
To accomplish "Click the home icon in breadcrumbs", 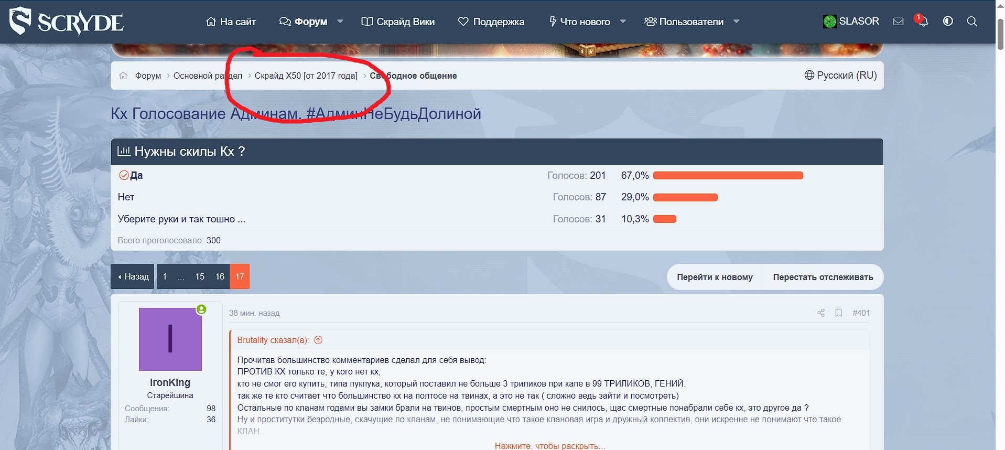I will point(123,76).
